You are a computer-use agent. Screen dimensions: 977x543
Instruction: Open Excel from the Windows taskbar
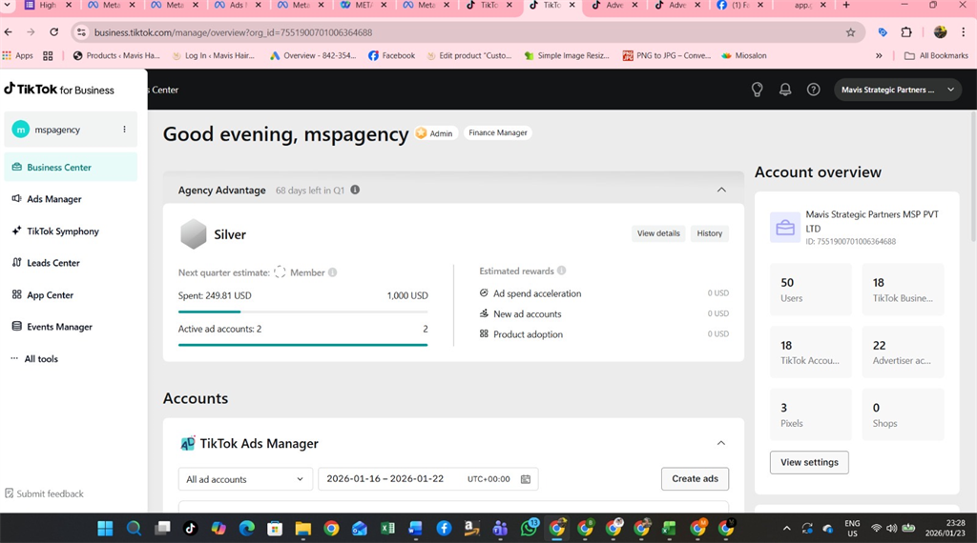pos(387,528)
